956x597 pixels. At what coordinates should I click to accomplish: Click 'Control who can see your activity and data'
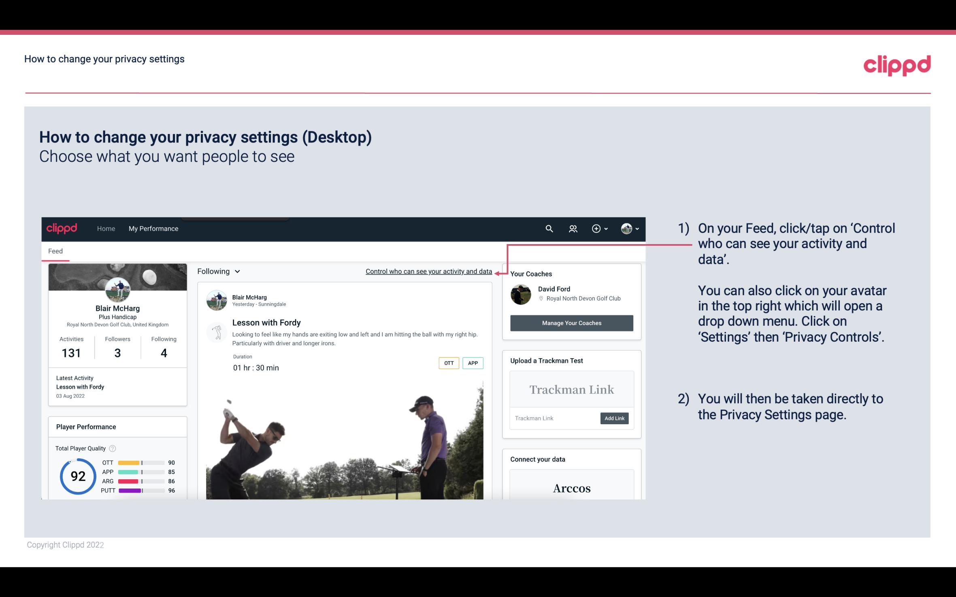428,271
